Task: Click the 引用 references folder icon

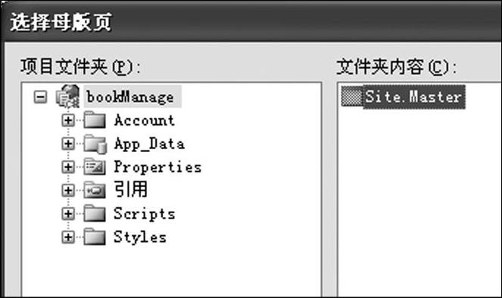Action: coord(95,191)
